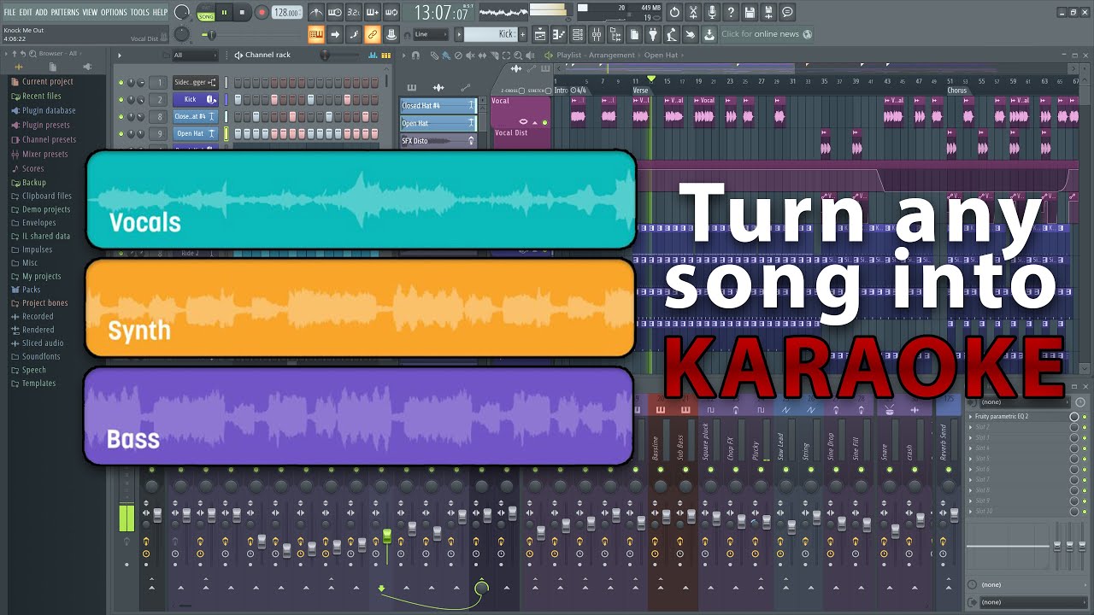Open channel rack All filter dropdown
Viewport: 1094px width, 615px height.
coord(195,55)
